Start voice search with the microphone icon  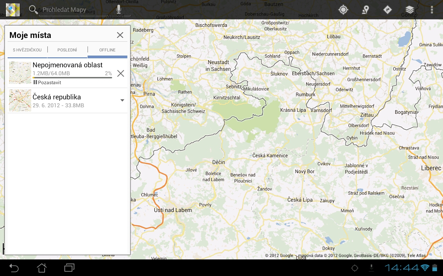pos(119,9)
